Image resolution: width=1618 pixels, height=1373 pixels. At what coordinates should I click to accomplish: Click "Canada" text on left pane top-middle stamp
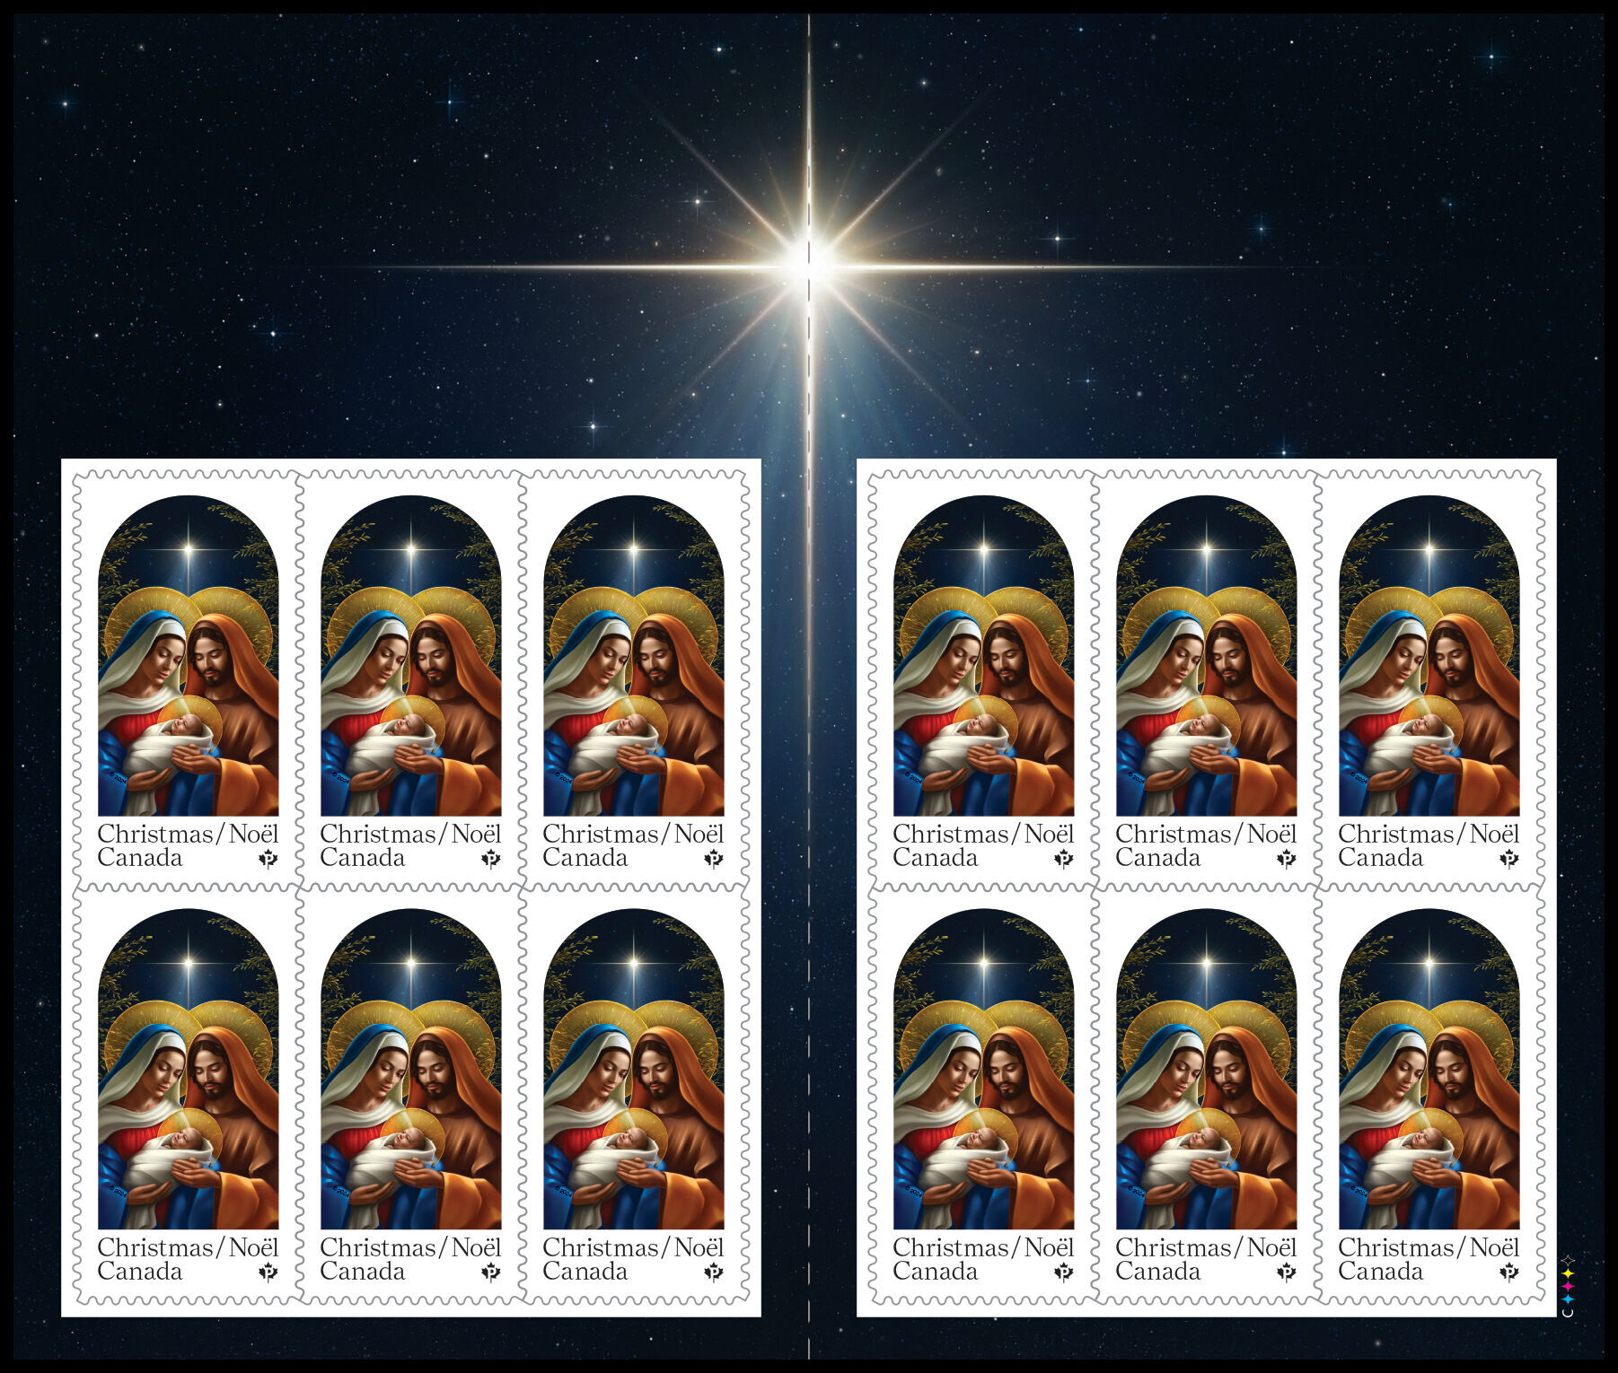click(x=363, y=858)
